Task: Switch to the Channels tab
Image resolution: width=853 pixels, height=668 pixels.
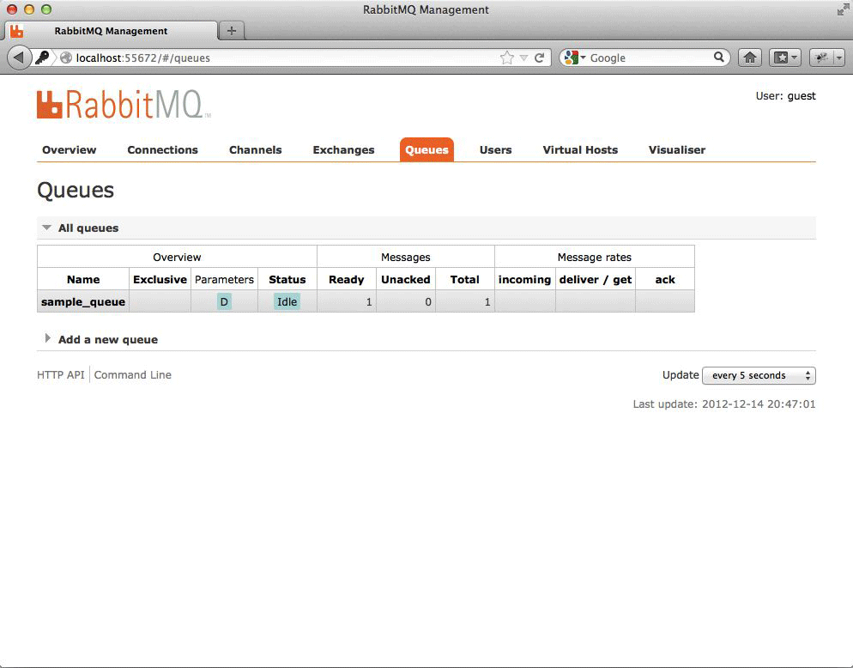Action: (x=255, y=149)
